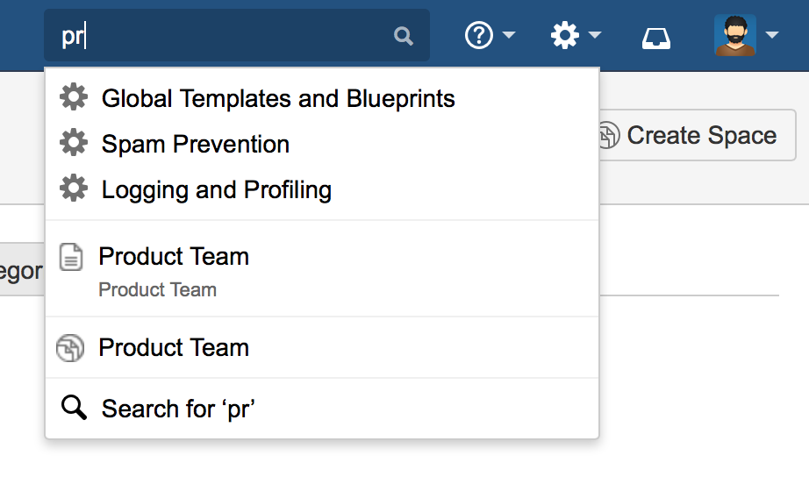
Task: Choose Spam Prevention from search suggestions
Action: (x=322, y=144)
